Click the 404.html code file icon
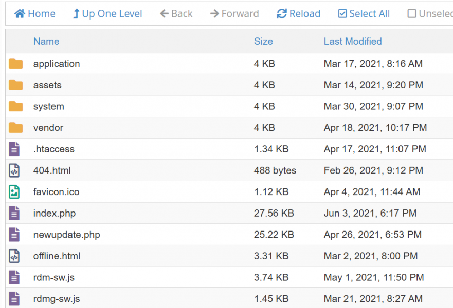The image size is (453, 308). [x=14, y=170]
